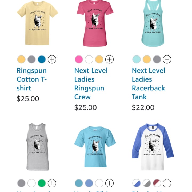Pick pink swatch for Ladies Ringspun Crew
This screenshot has width=192, height=192.
[79, 59]
